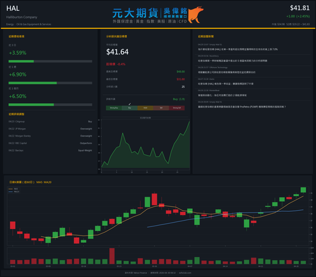Click the $41.81 current price
Viewport: 316px width, 277px height.
(300, 8)
